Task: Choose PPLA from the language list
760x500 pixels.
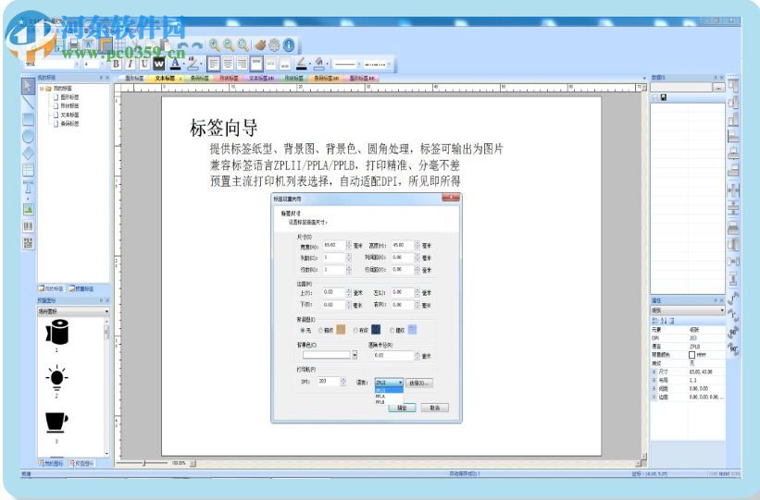Action: tap(388, 396)
